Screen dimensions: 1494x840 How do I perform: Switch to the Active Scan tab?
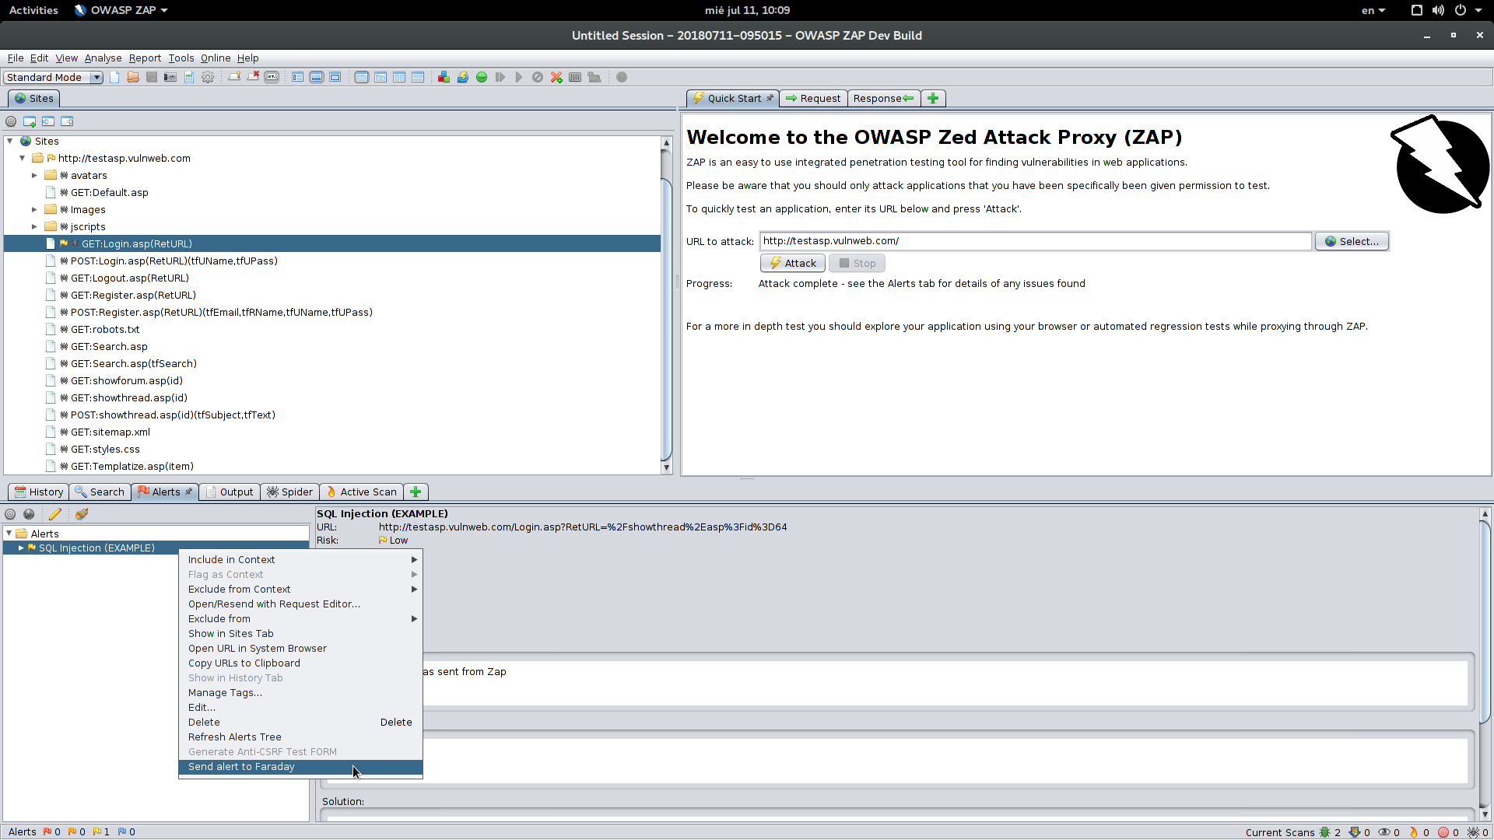pos(361,492)
